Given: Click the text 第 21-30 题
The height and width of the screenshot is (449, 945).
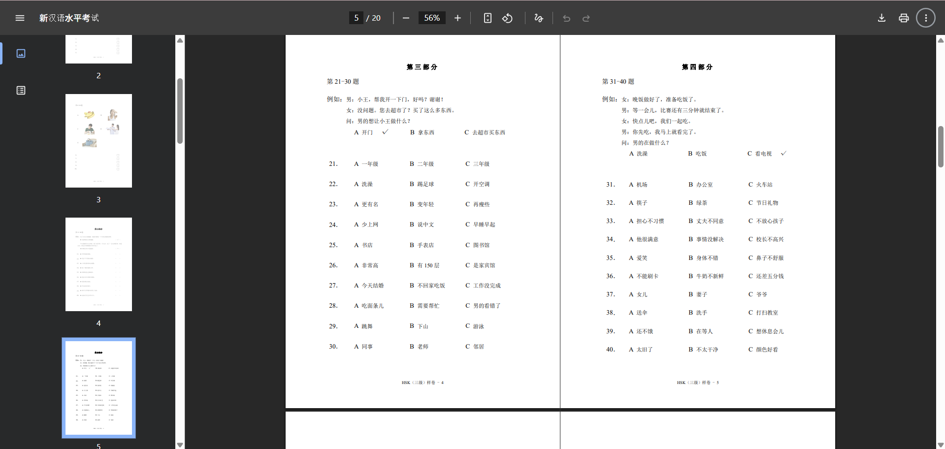Looking at the screenshot, I should tap(343, 82).
